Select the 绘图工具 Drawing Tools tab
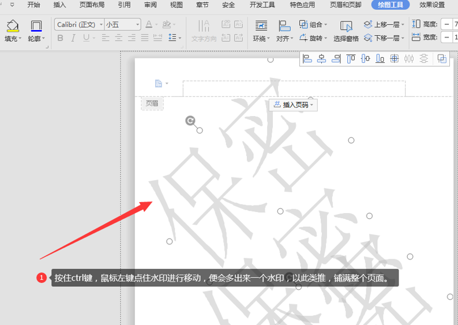The image size is (458, 325). click(x=391, y=5)
